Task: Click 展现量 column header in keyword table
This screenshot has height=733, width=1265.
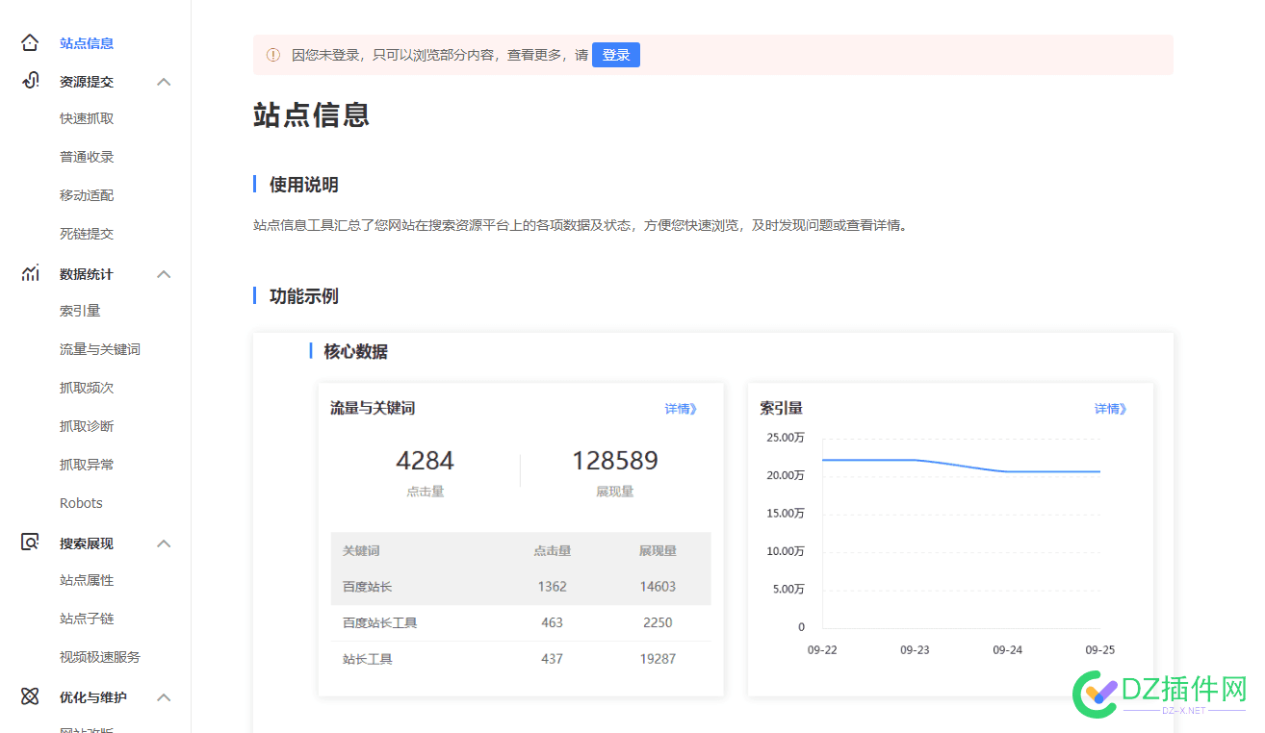Action: point(658,551)
